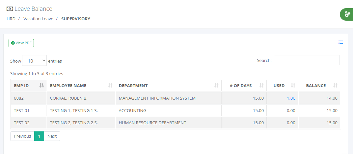Viewport: 353px width, 154px height.
Task: Select page 1 in pagination
Action: [x=39, y=136]
